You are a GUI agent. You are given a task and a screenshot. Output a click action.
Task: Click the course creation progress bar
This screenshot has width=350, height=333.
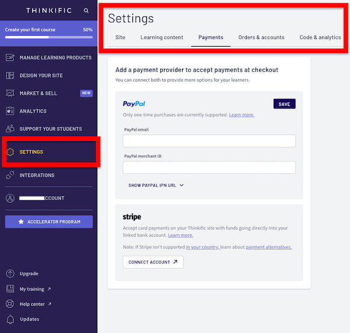49,37
